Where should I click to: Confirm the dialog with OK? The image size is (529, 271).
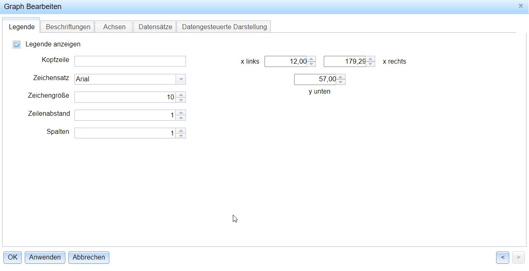(x=13, y=257)
